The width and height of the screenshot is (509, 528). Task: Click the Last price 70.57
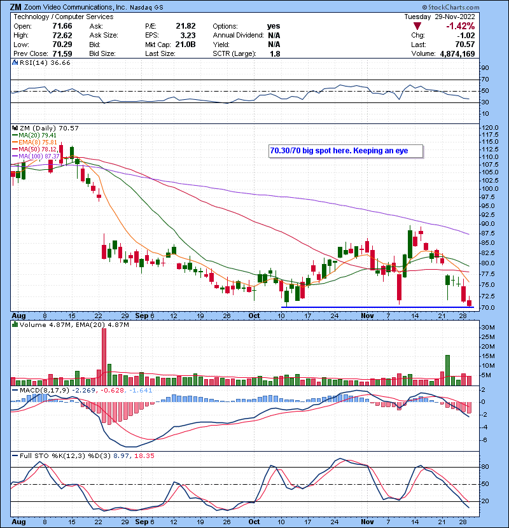[465, 45]
